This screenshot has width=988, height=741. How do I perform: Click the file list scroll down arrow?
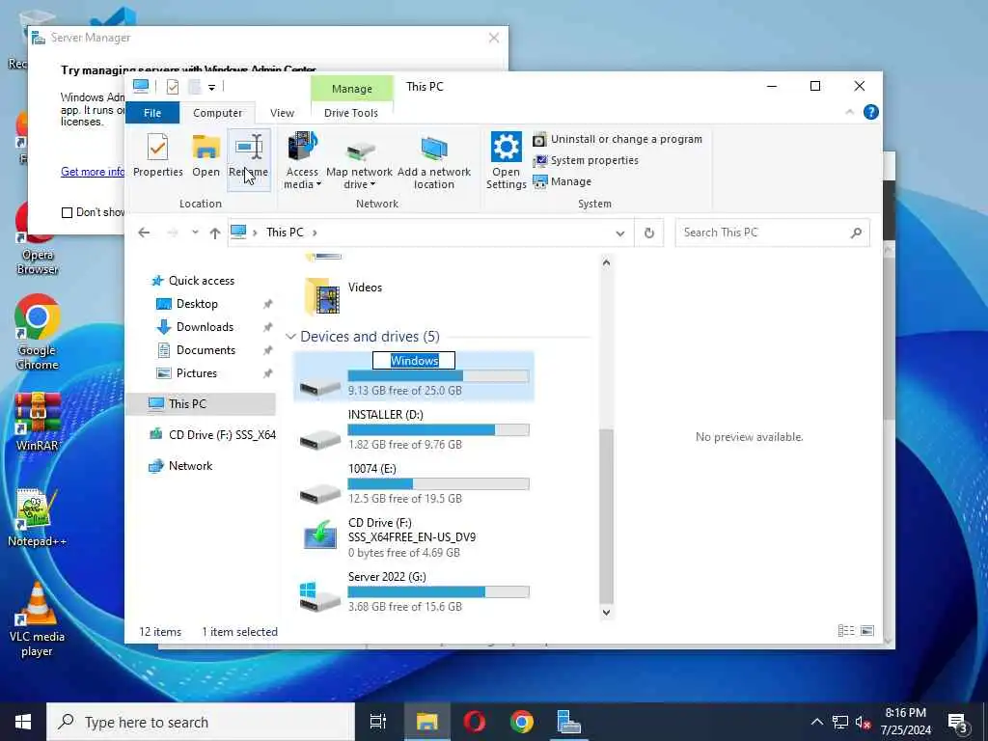point(606,612)
